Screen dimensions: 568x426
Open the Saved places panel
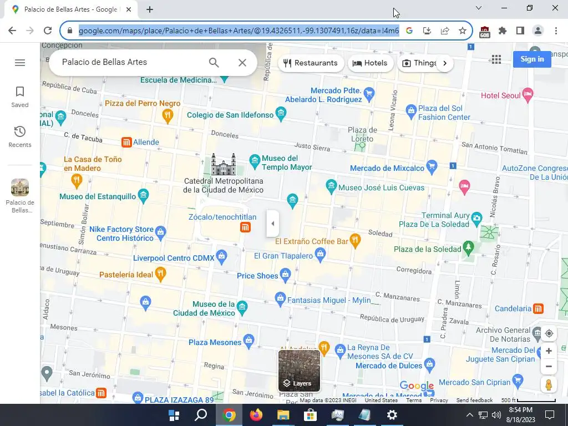[x=20, y=97]
